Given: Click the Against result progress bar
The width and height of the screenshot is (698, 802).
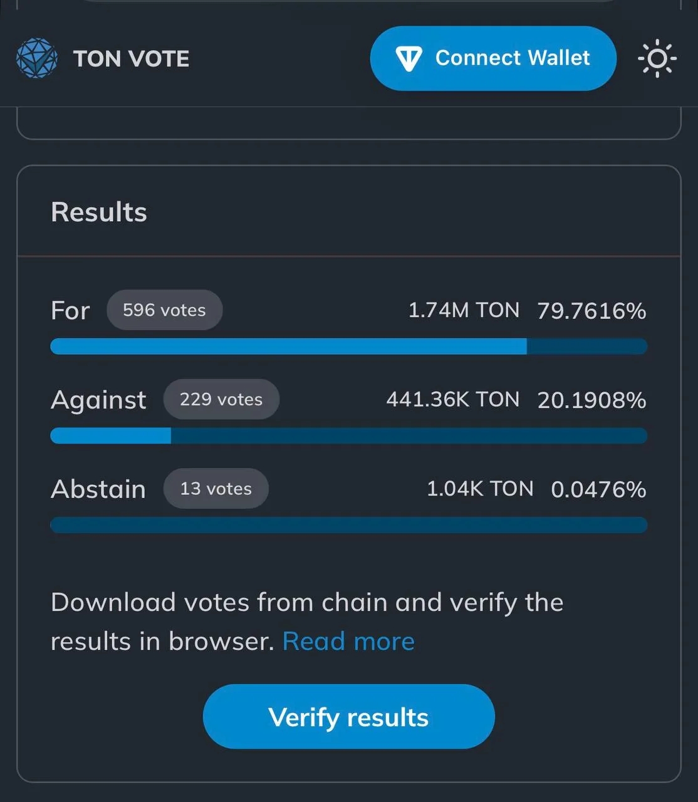Looking at the screenshot, I should (348, 435).
